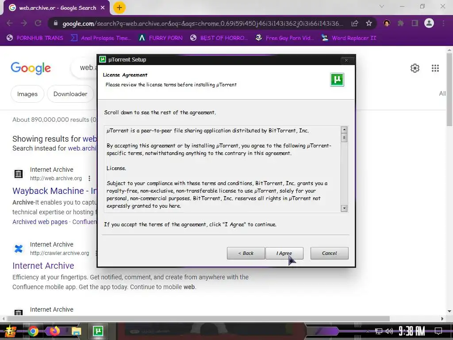Viewport: 453px width, 340px height.
Task: Open Firefox from the taskbar
Action: 54,331
